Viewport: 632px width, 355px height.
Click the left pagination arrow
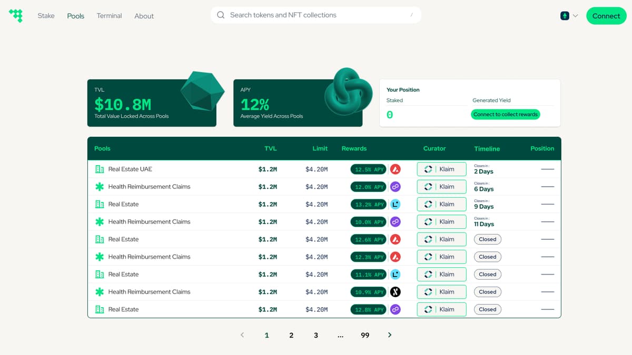[x=242, y=334]
